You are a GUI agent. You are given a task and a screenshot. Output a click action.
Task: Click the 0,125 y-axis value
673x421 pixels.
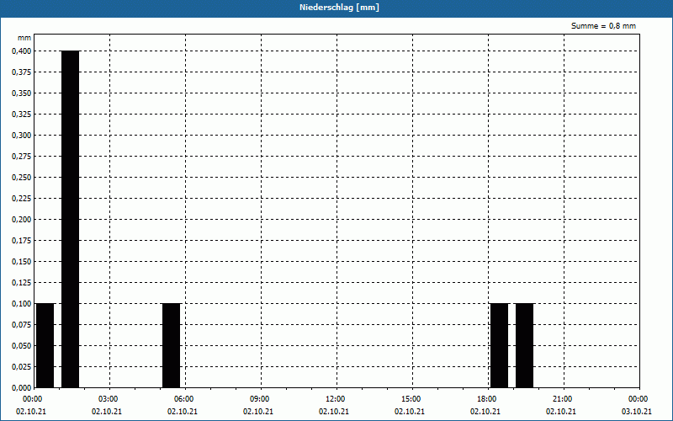click(x=22, y=283)
